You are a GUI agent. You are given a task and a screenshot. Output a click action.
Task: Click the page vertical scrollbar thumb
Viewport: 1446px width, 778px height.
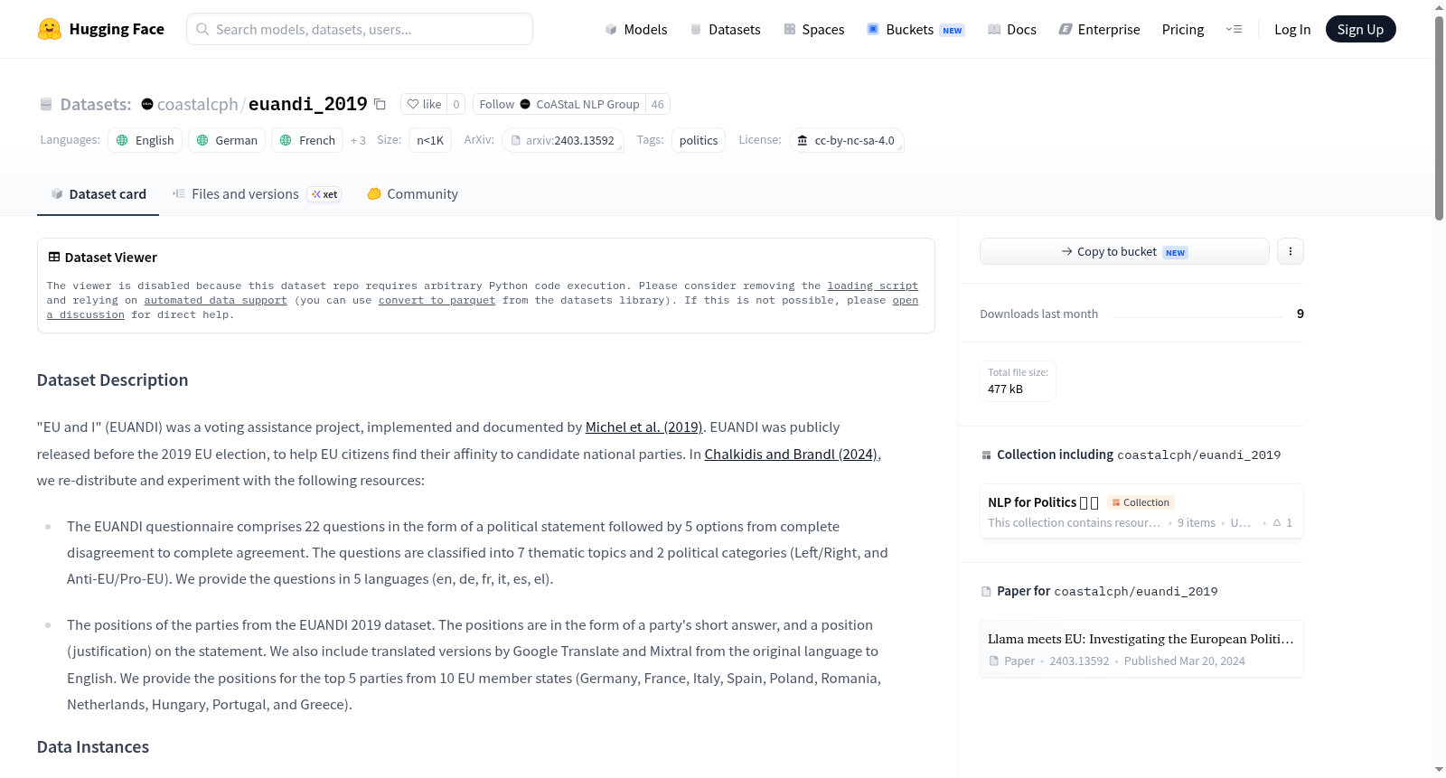(1439, 117)
